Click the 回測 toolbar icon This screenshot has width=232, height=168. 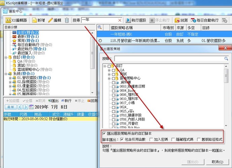pyautogui.click(x=177, y=20)
